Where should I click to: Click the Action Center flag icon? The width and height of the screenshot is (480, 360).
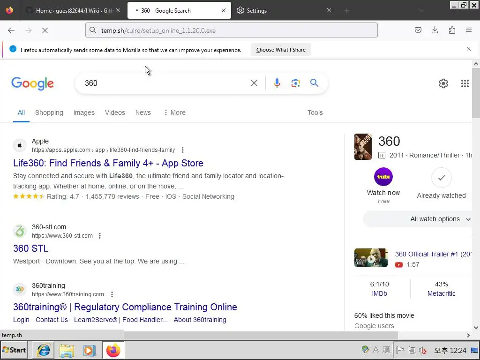click(400, 350)
